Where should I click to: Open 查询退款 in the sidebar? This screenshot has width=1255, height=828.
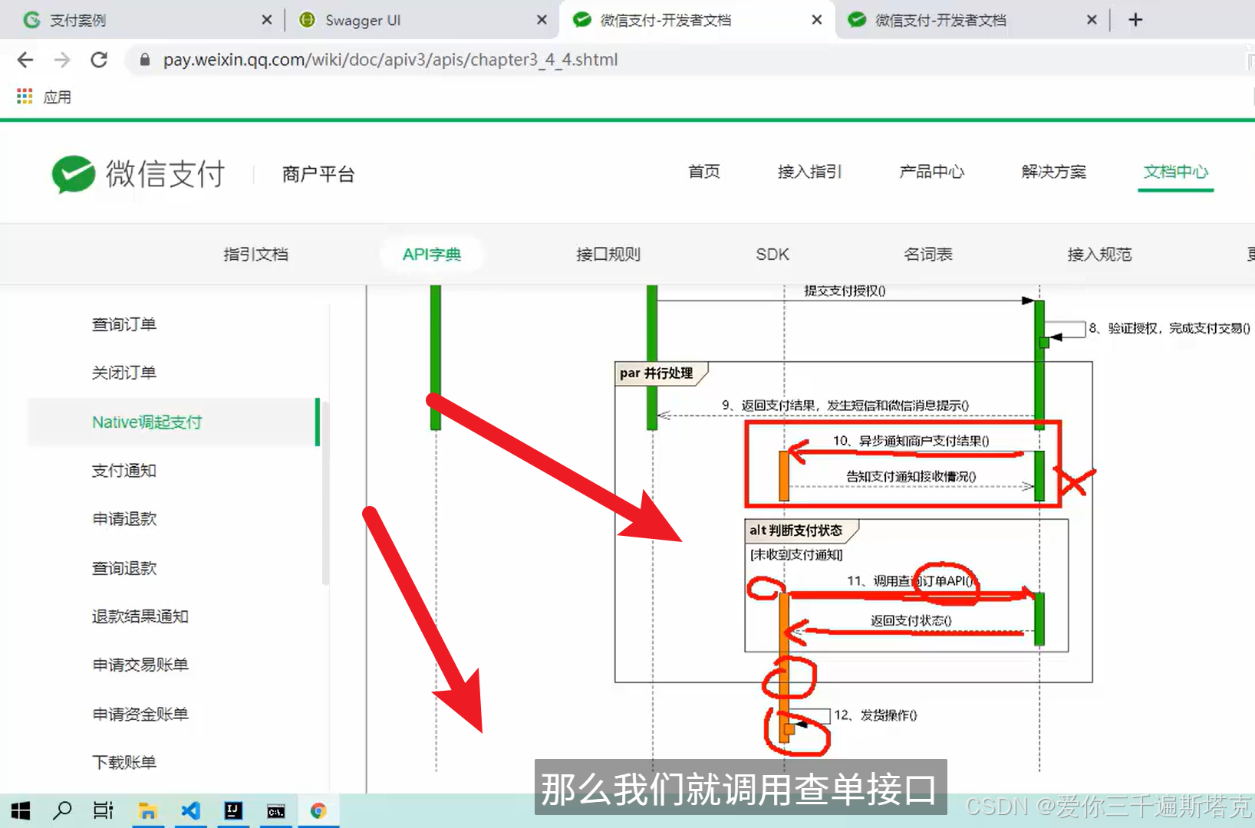click(x=124, y=568)
